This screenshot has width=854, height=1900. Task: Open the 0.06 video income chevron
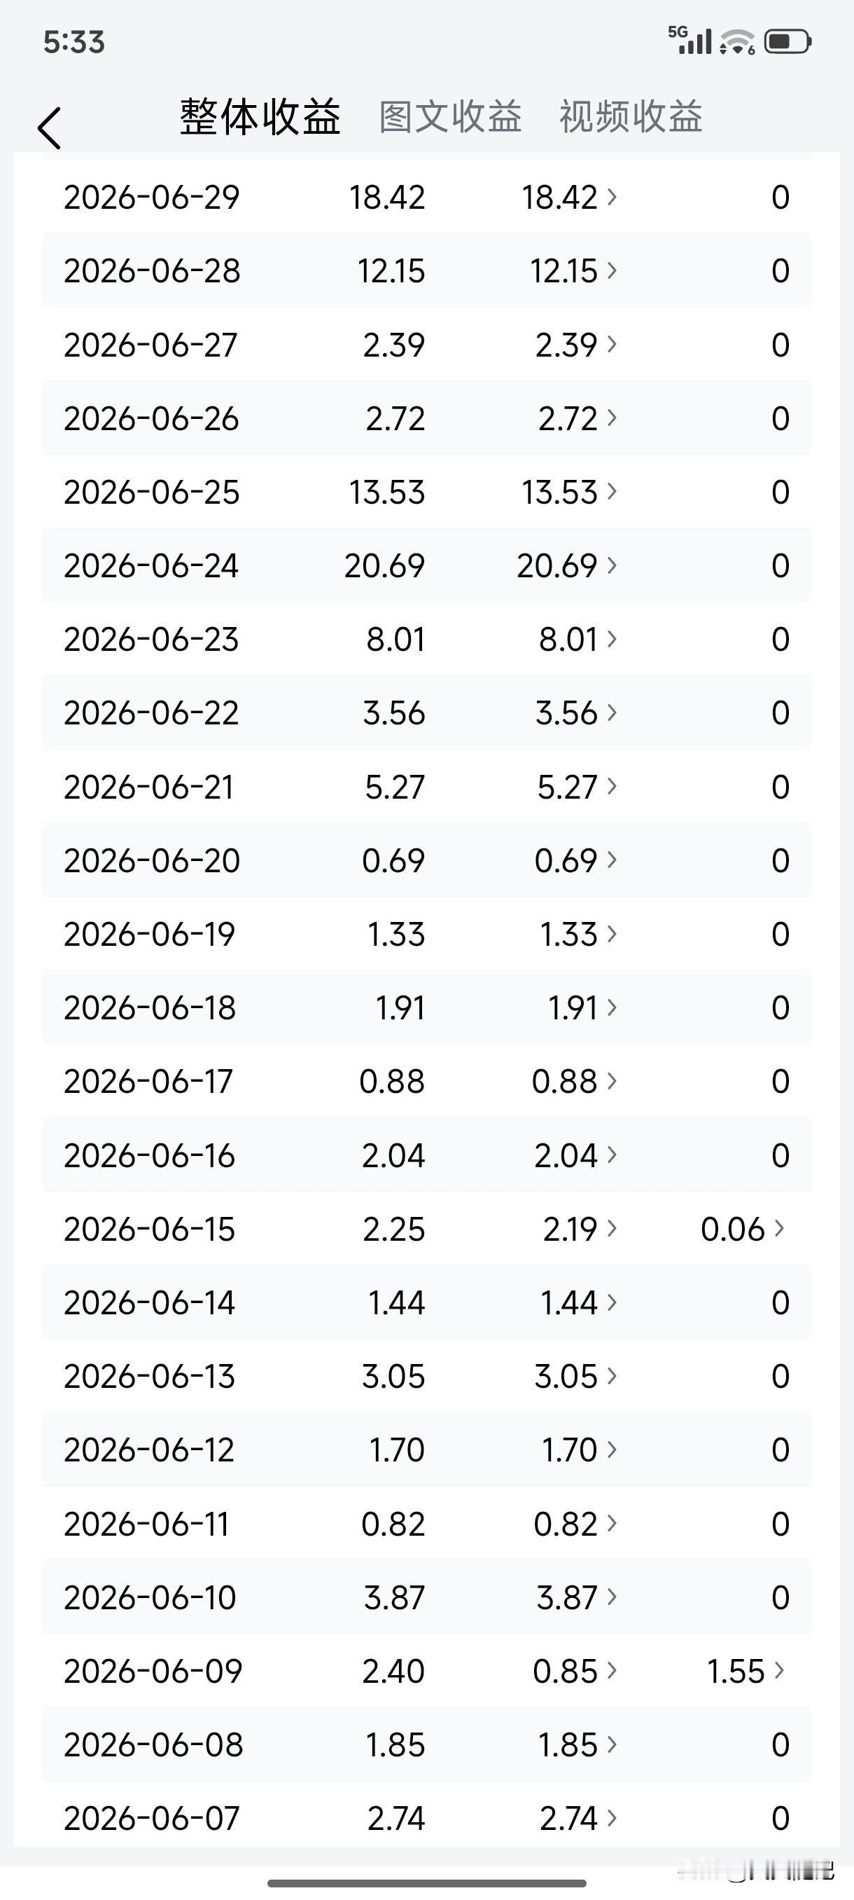779,1228
